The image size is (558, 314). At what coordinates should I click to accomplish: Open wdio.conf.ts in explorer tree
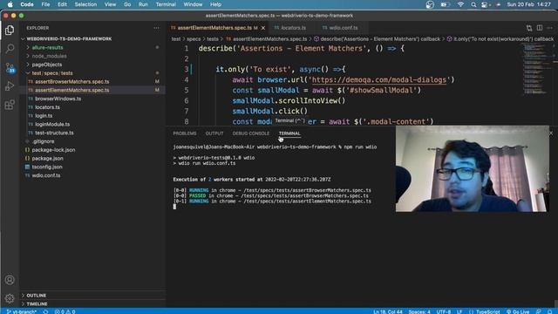[x=46, y=175]
